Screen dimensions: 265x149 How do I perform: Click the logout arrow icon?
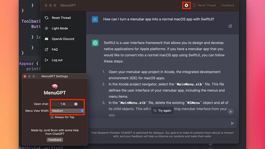[46, 60]
